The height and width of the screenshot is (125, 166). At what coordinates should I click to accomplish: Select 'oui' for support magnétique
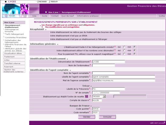tap(124, 54)
